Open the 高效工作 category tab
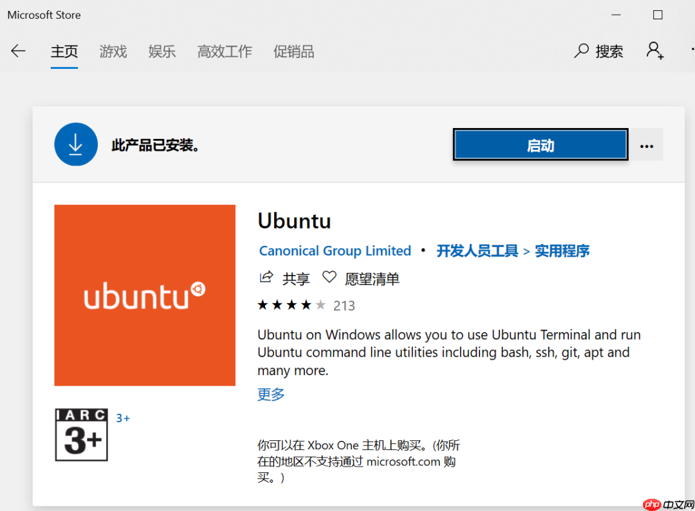Image resolution: width=695 pixels, height=511 pixels. click(x=224, y=51)
